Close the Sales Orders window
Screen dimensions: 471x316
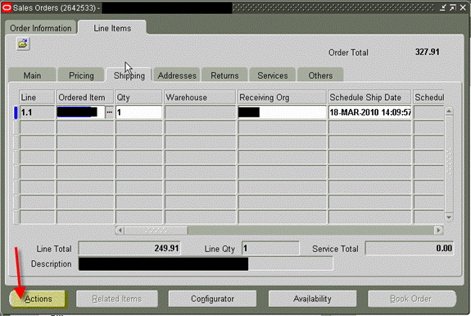(x=463, y=8)
